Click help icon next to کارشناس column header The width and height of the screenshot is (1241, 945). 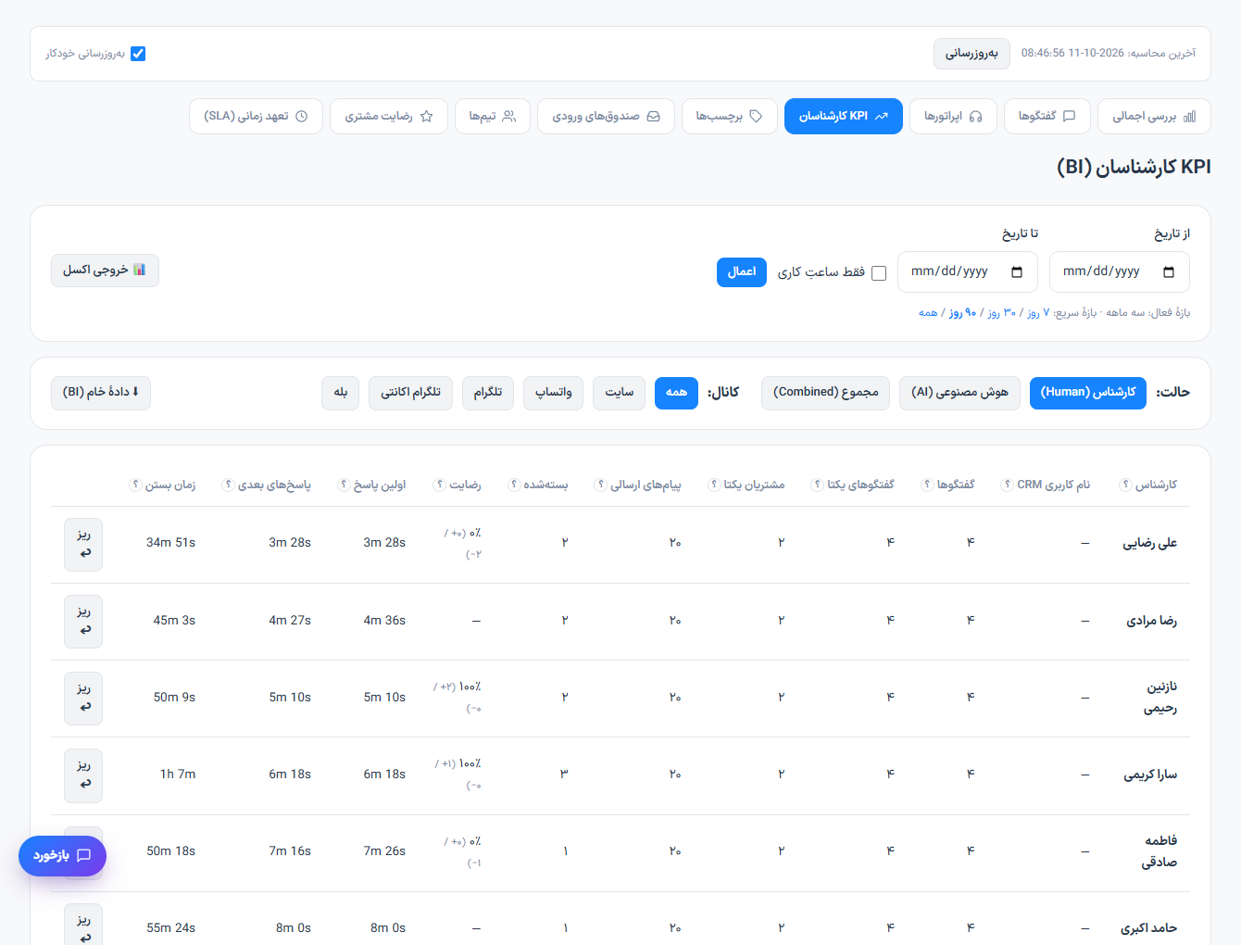pyautogui.click(x=1125, y=484)
